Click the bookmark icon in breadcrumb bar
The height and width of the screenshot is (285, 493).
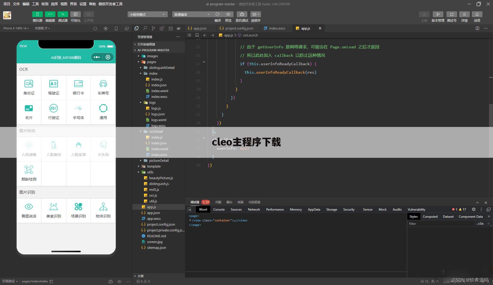[x=197, y=35]
